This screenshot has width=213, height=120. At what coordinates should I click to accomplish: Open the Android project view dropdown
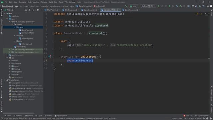[10, 10]
